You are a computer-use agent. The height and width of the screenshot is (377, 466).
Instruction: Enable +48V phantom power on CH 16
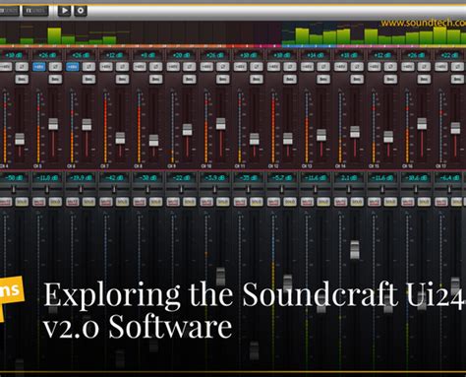click(408, 67)
